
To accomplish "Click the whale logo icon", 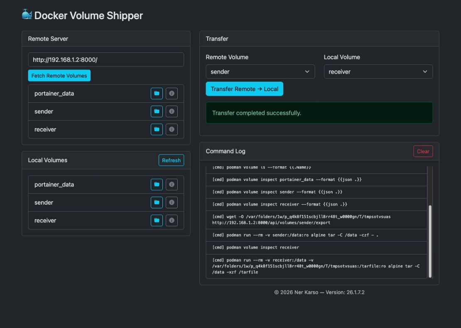I will pyautogui.click(x=27, y=15).
